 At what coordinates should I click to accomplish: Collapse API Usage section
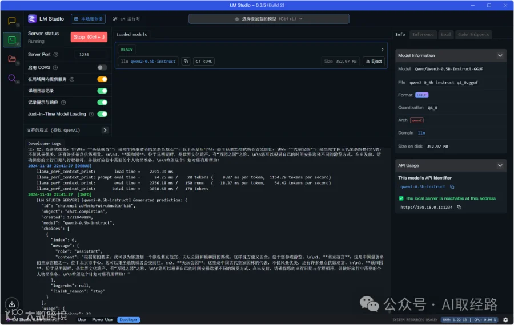click(500, 165)
